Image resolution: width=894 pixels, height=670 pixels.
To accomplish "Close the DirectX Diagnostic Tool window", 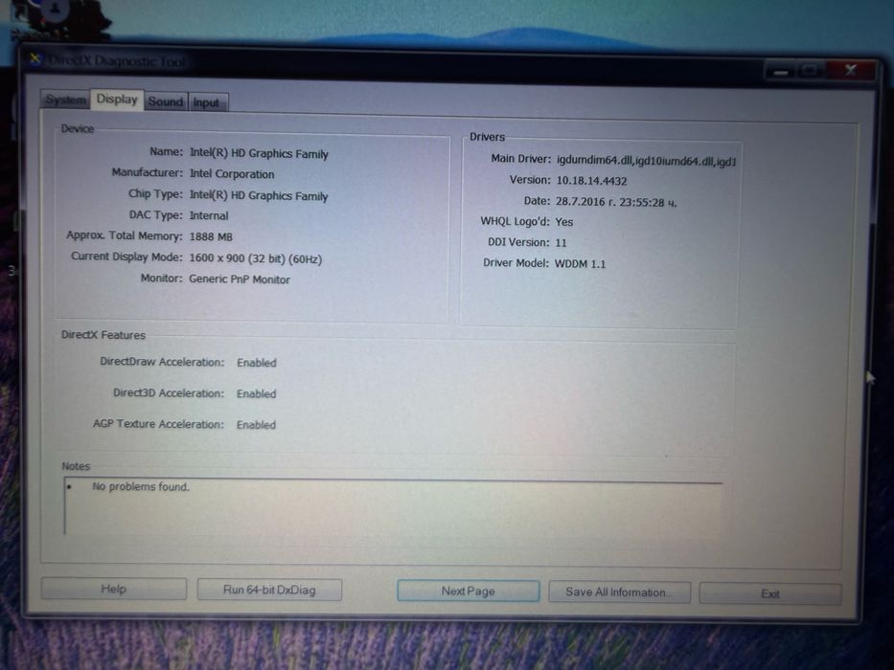I will click(x=850, y=70).
